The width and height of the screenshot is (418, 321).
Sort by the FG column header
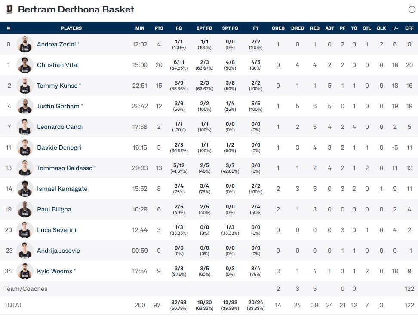(x=179, y=28)
